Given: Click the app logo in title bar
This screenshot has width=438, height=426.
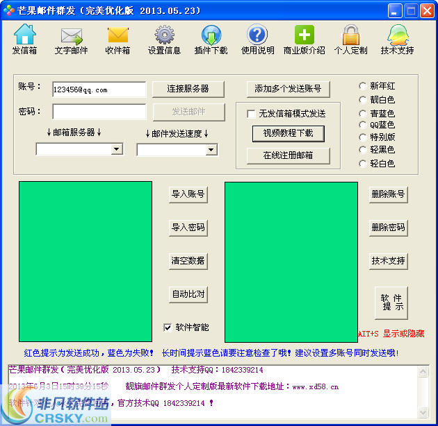Looking at the screenshot, I should click(x=9, y=10).
